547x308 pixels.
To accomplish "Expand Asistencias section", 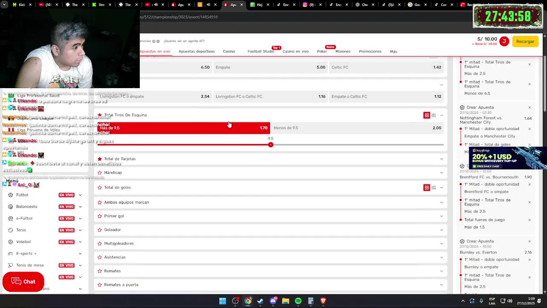I will [441, 257].
